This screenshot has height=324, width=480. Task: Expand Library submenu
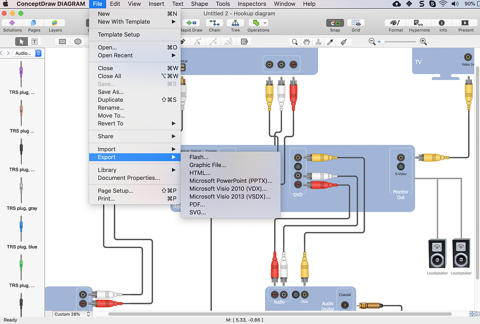135,170
